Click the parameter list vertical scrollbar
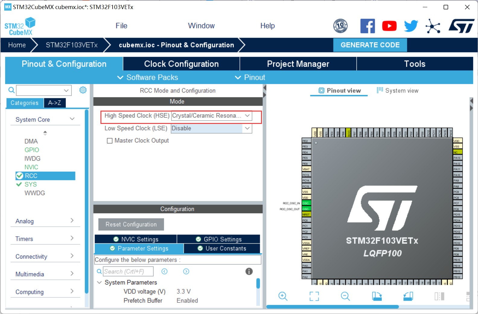Image resolution: width=478 pixels, height=314 pixels. coord(258,283)
